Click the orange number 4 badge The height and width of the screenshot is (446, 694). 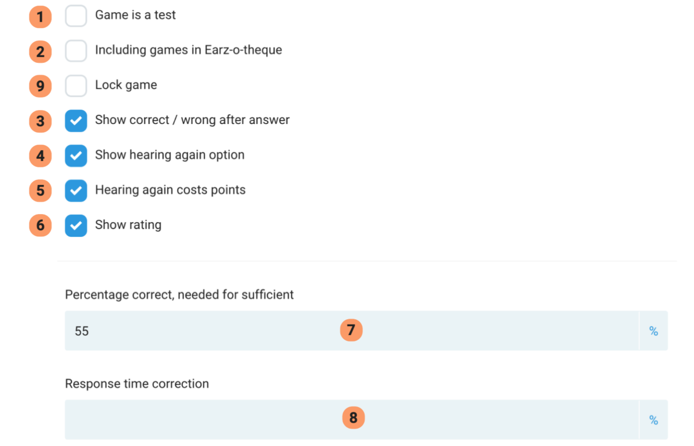[40, 157]
